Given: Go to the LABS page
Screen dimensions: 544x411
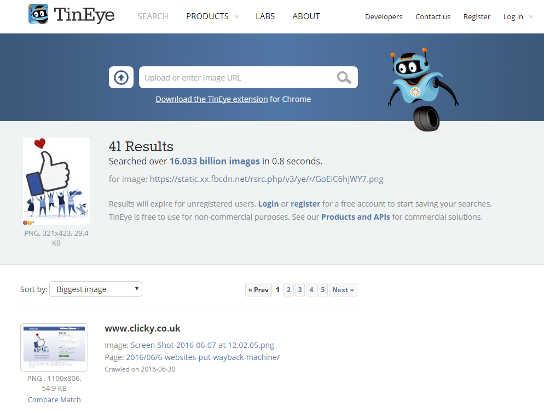Looking at the screenshot, I should (265, 16).
